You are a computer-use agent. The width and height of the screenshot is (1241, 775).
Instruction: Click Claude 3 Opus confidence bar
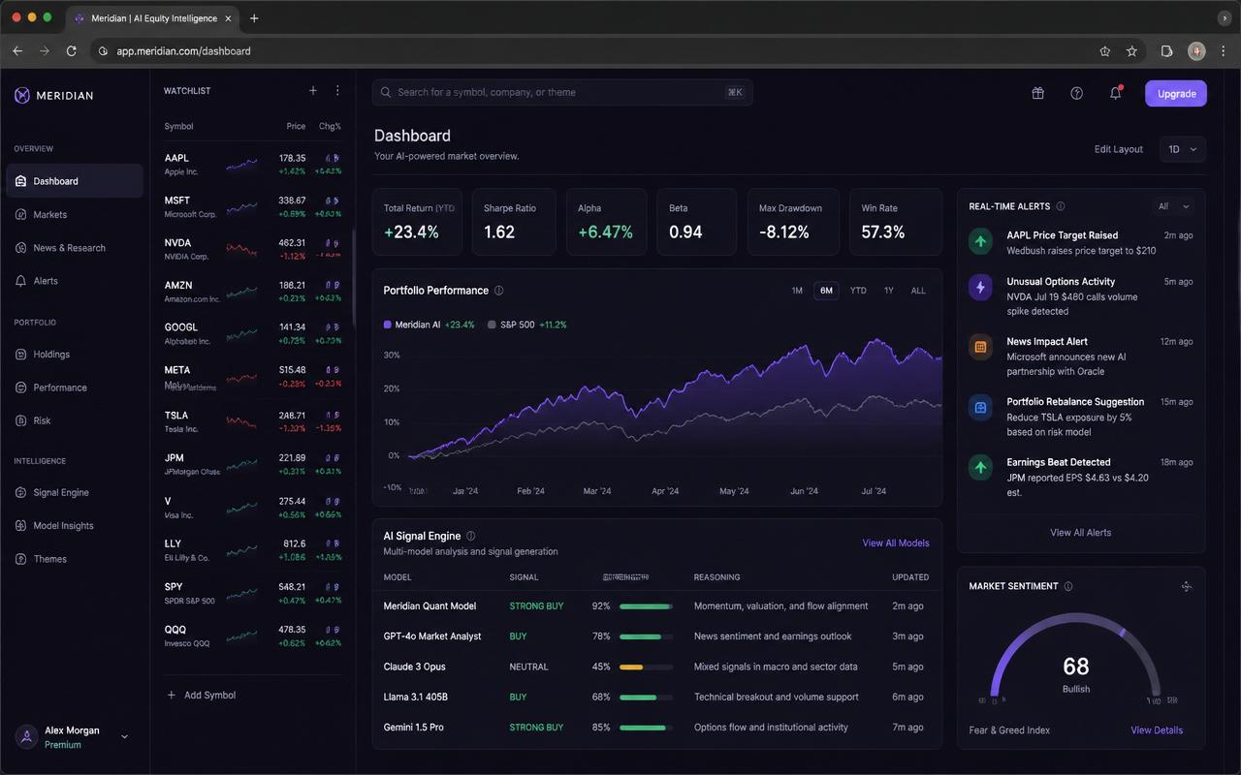[646, 666]
